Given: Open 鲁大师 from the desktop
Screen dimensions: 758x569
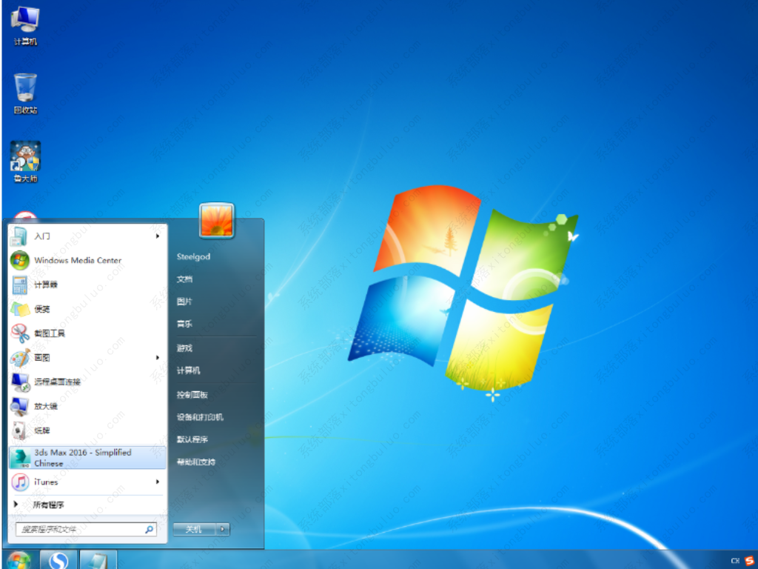Looking at the screenshot, I should [24, 156].
